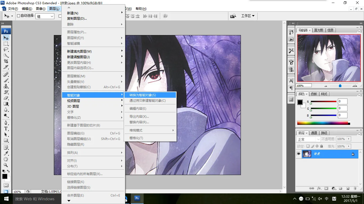This screenshot has height=204, width=364.
Task: Add layer style fx icon
Action: (x=319, y=188)
